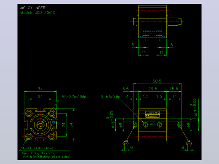The height and width of the screenshot is (164, 219).
Task: Select the "and M5x0.8x6dp (Both sides)" note line
Action: [x=46, y=157]
